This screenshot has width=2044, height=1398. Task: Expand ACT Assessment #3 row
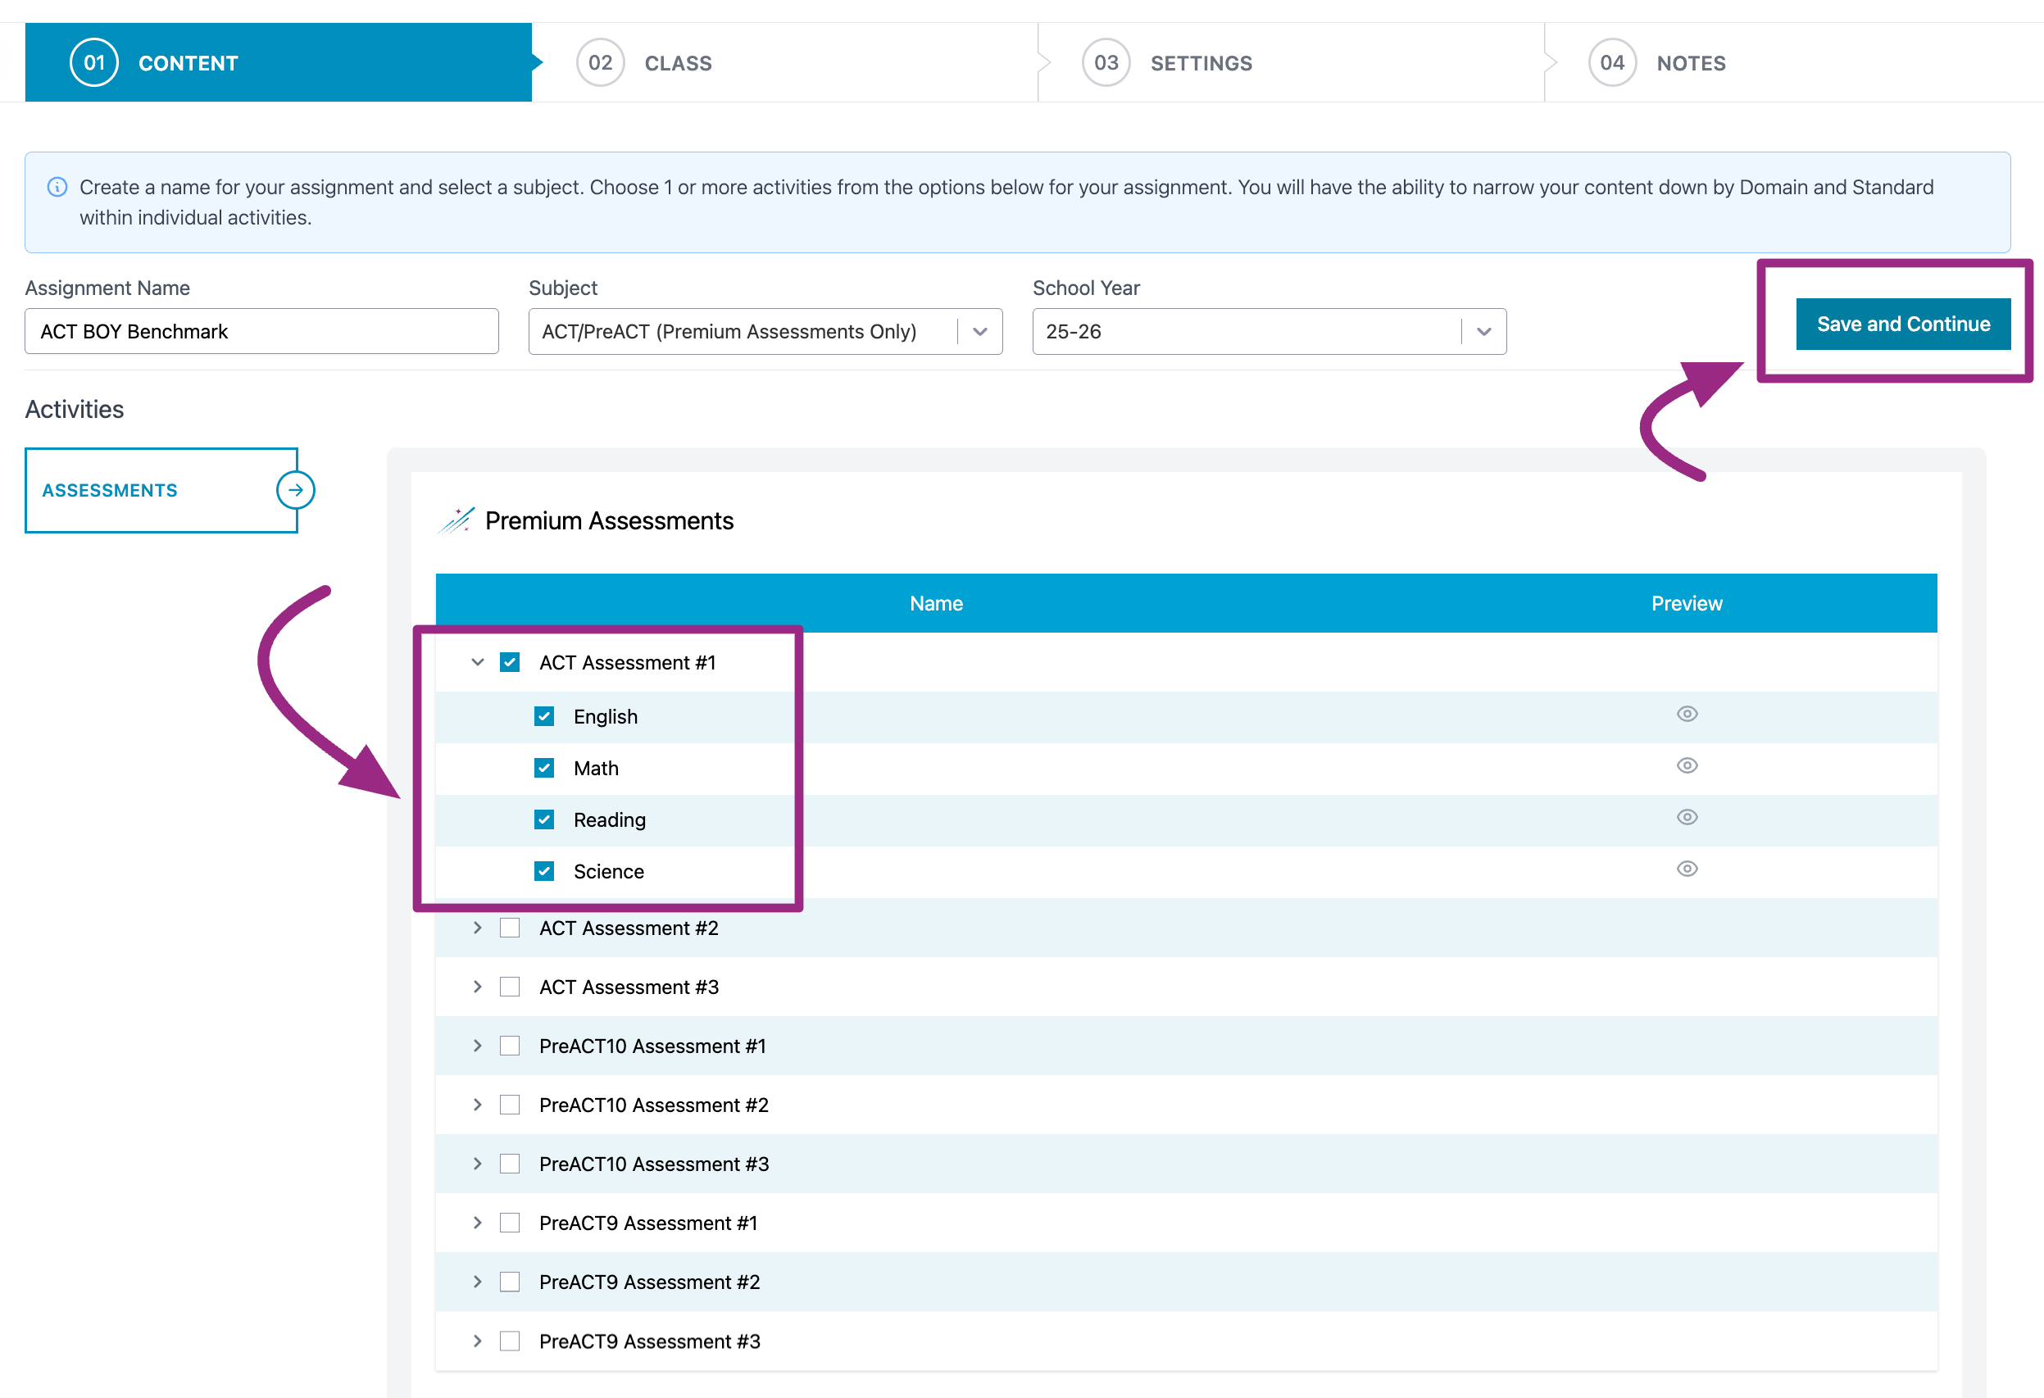478,987
